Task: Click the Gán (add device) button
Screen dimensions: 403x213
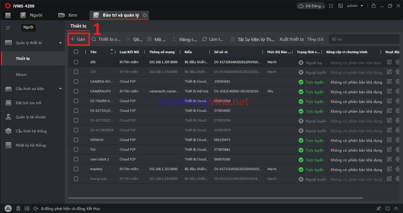Action: point(78,39)
